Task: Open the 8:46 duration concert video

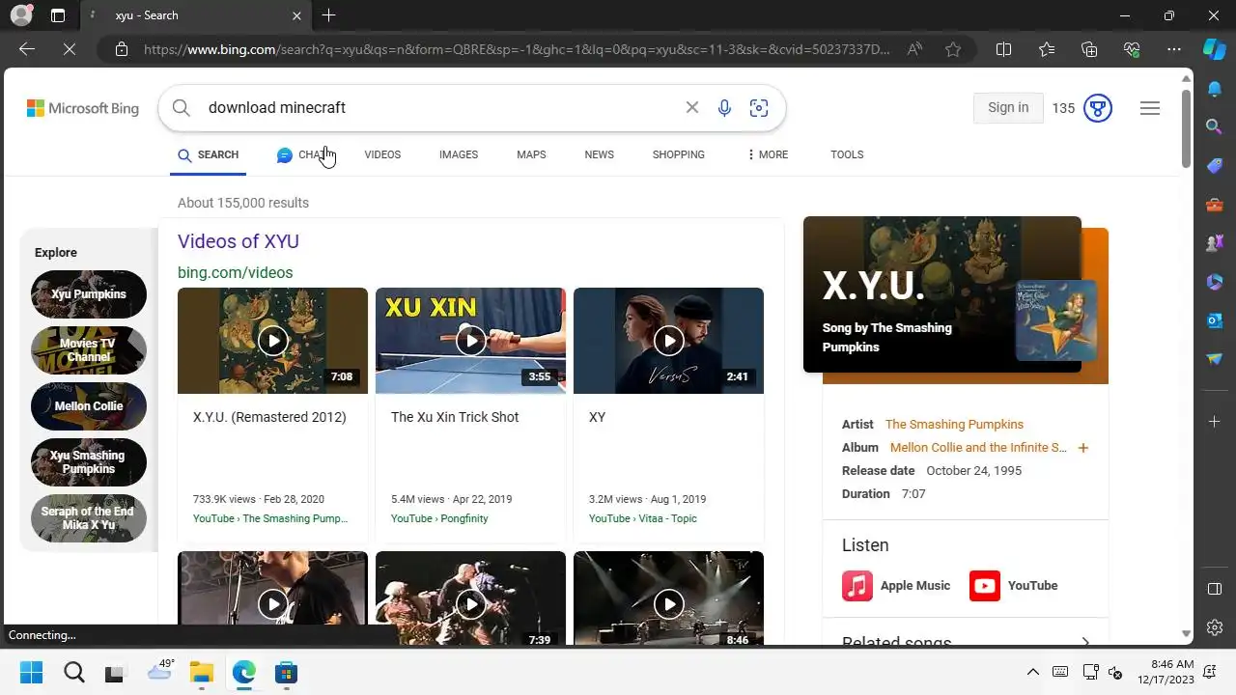Action: pyautogui.click(x=668, y=598)
